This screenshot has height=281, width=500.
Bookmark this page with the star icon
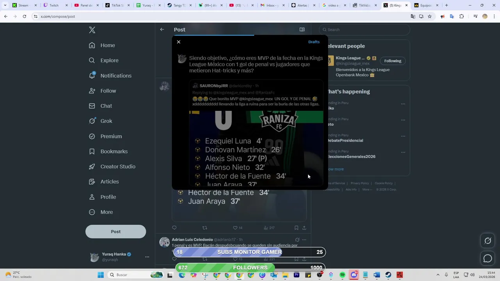tap(430, 16)
